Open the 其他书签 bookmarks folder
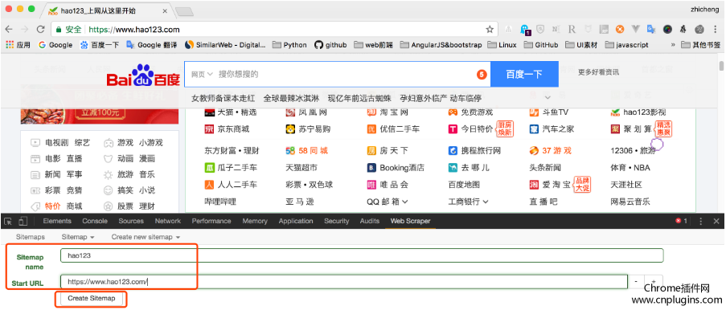 coord(701,45)
